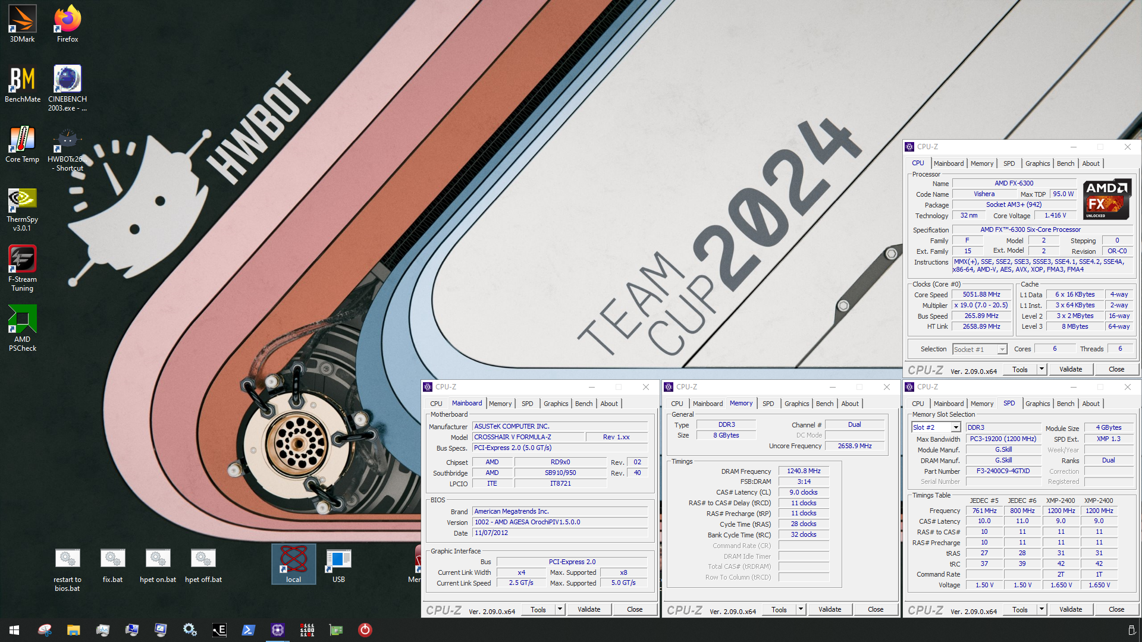Click Close button in SPD CPU-Z window
The height and width of the screenshot is (642, 1142).
click(1116, 609)
